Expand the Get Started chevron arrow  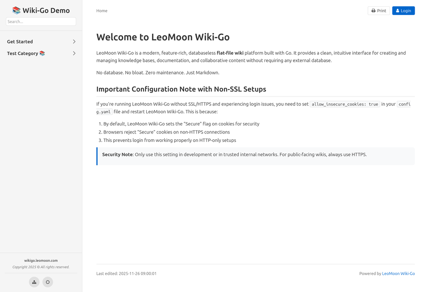click(x=74, y=42)
